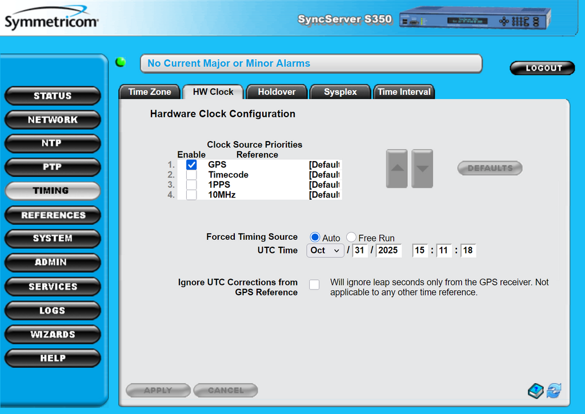This screenshot has height=414, width=585.
Task: Click the DEFAULTS button
Action: pos(490,168)
